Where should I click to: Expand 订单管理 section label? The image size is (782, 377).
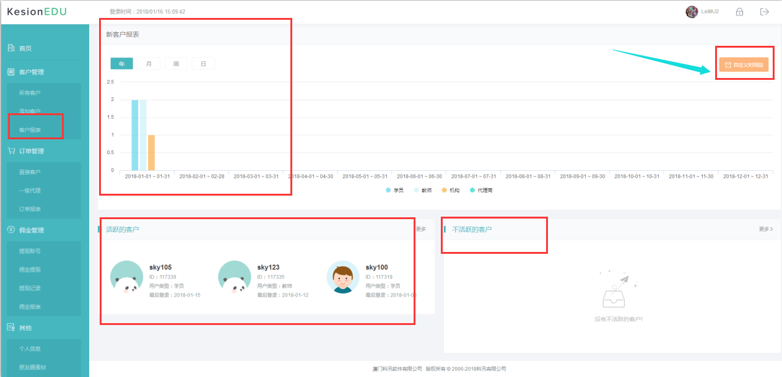coord(32,151)
